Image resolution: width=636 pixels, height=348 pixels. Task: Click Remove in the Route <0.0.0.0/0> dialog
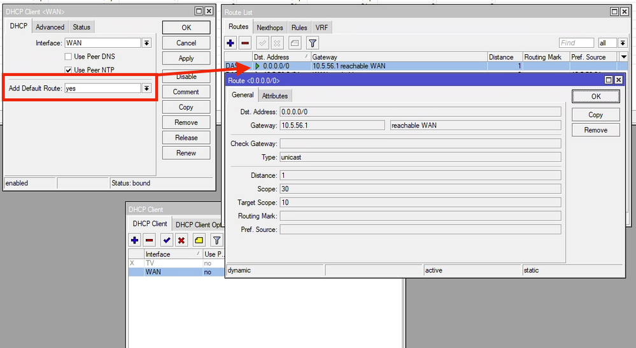[596, 130]
